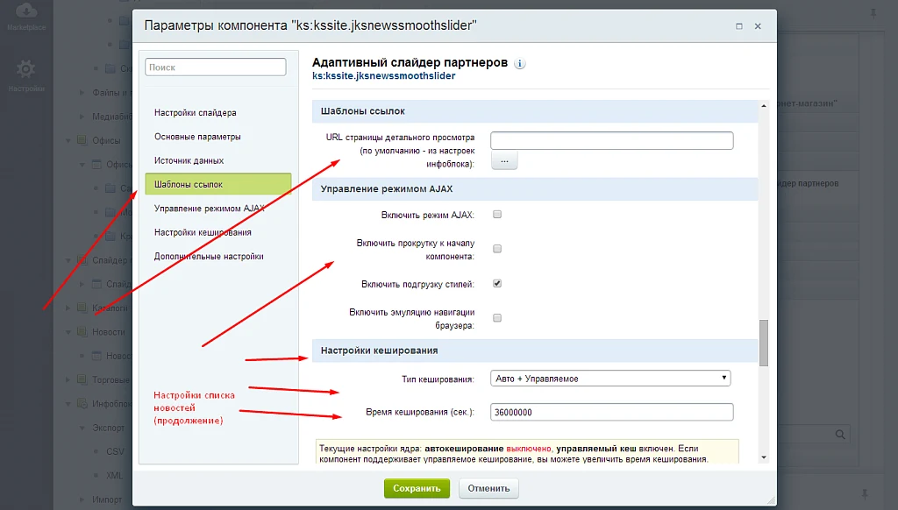
Task: Click the dialog's vertical scrollbar thumb
Action: (x=764, y=343)
